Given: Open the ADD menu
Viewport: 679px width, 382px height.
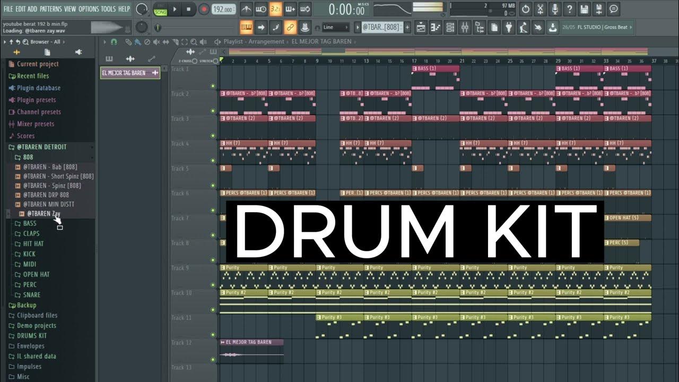Looking at the screenshot, I should click(x=32, y=9).
